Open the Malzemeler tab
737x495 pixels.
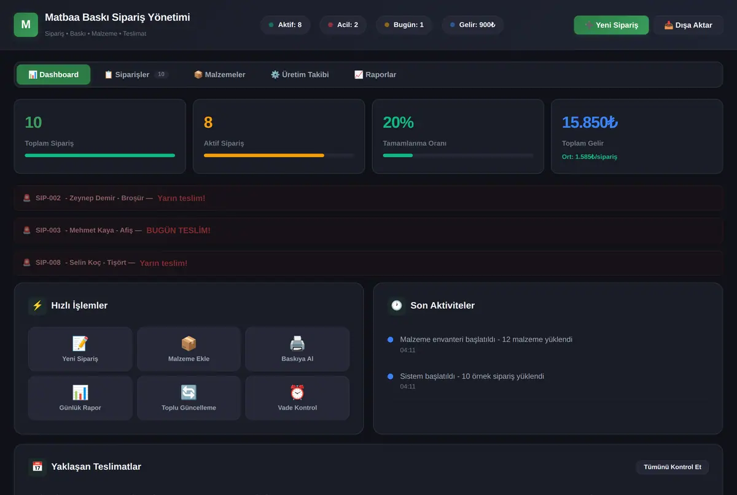pyautogui.click(x=219, y=74)
